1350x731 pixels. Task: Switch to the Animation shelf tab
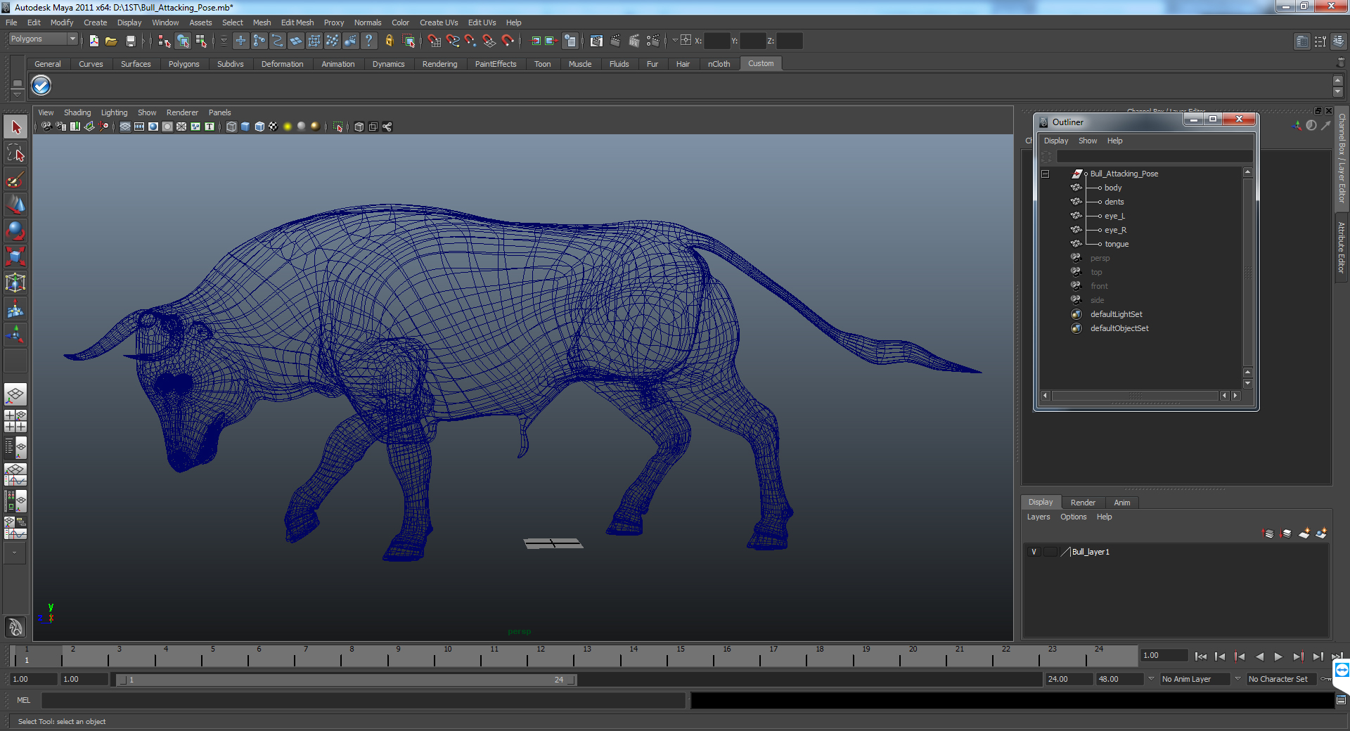click(x=338, y=64)
